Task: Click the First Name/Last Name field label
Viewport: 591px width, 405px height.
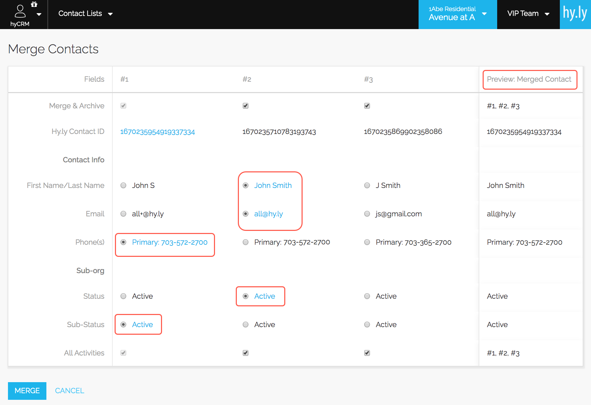Action: (65, 186)
